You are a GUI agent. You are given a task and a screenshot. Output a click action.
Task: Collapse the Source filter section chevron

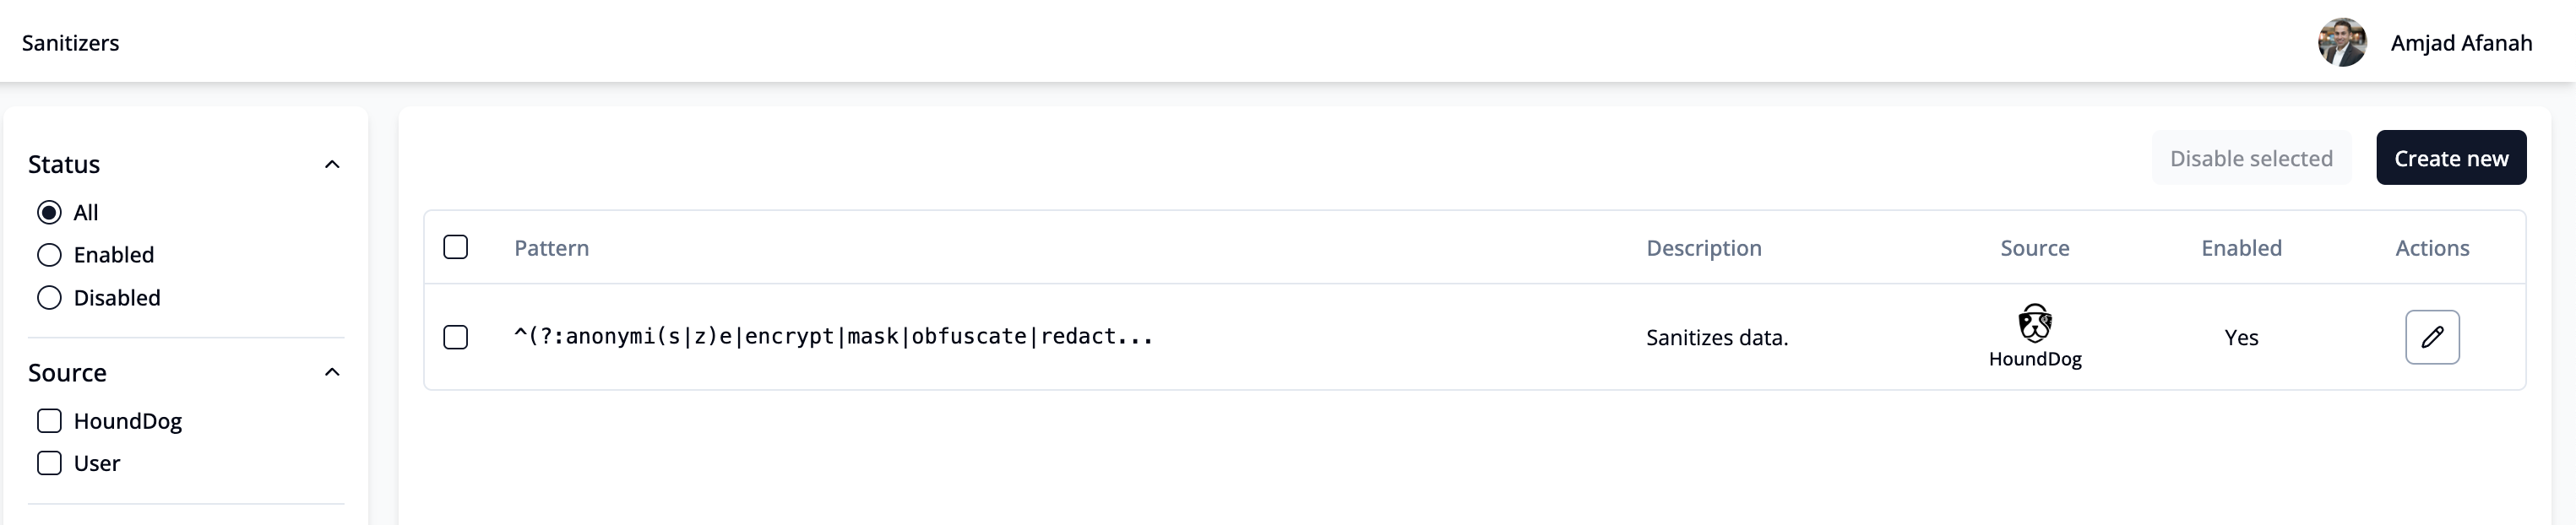(x=333, y=372)
